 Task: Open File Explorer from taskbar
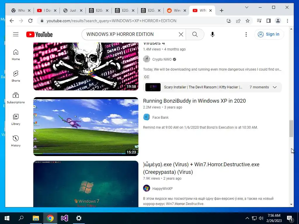click(x=36, y=218)
